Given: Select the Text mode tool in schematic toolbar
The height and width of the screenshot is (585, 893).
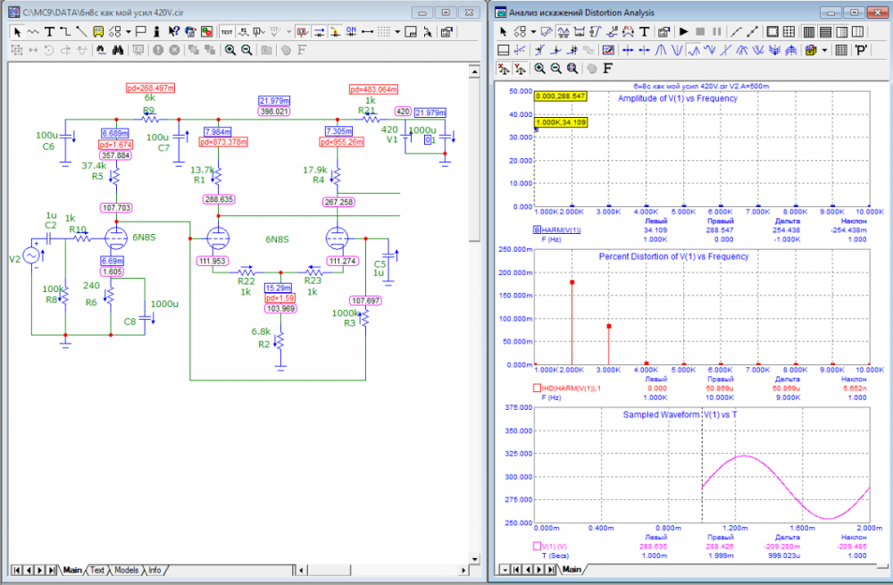Looking at the screenshot, I should coord(49,31).
